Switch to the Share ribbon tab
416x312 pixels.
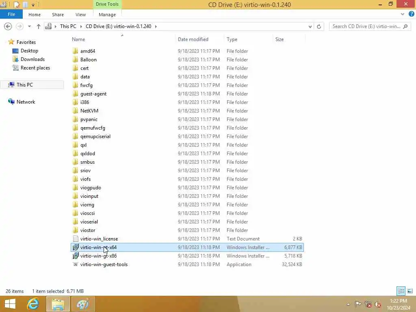(x=58, y=15)
